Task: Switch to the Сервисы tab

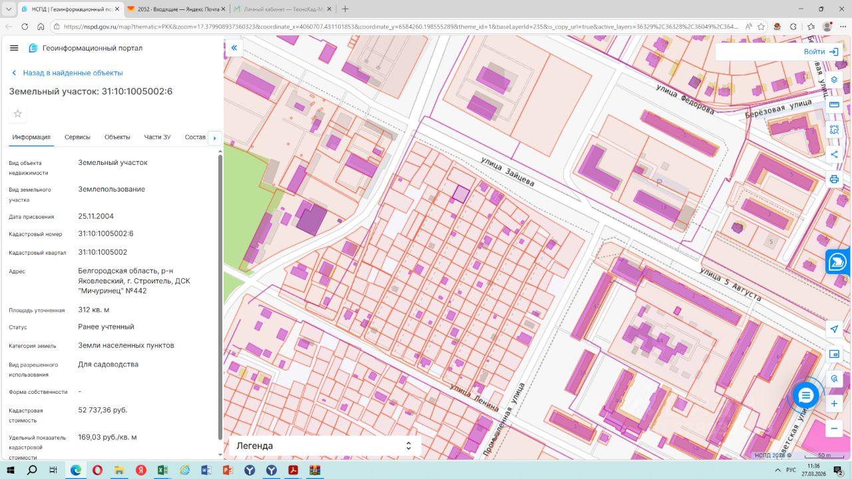Action: click(77, 137)
